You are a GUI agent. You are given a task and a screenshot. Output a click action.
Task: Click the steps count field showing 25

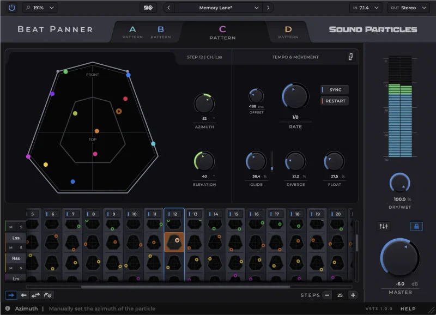[x=340, y=295]
